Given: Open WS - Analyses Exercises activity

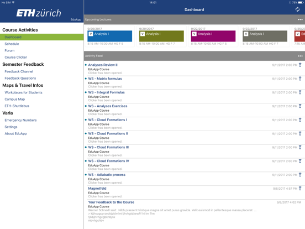Looking at the screenshot, I should click(x=194, y=110).
